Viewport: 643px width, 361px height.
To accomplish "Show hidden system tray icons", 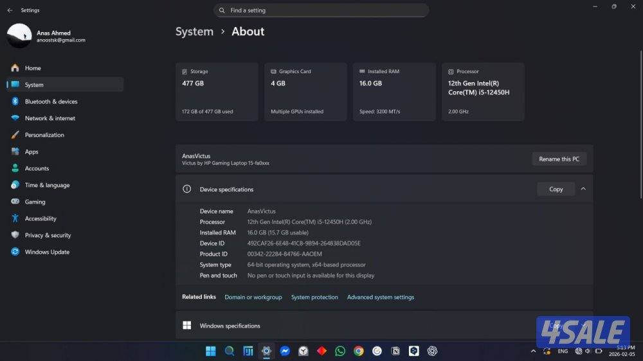I will [x=533, y=351].
